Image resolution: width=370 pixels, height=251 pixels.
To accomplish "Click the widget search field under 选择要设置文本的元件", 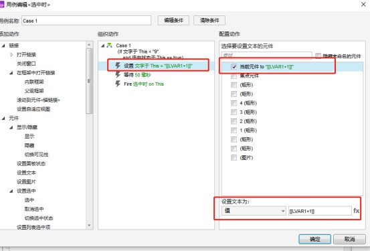I will pyautogui.click(x=267, y=56).
